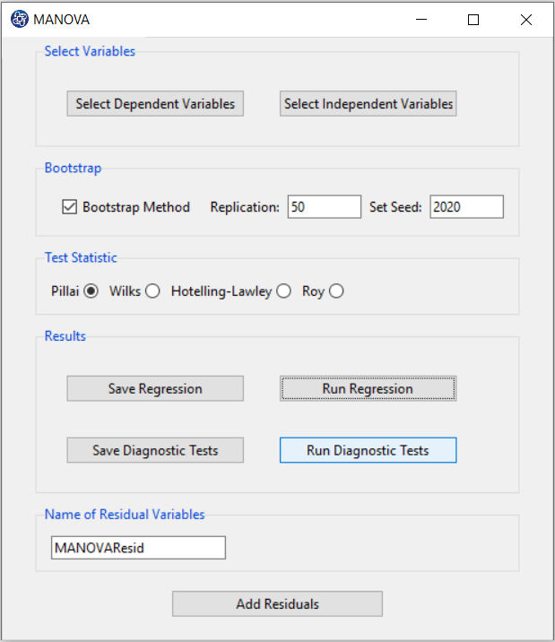Viewport: 555px width, 642px height.
Task: Focus the Replication input field
Action: pyautogui.click(x=325, y=207)
